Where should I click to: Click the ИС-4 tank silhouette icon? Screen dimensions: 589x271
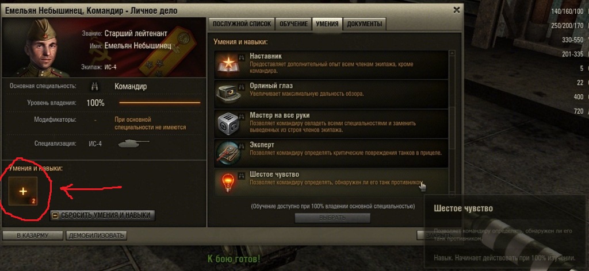(133, 144)
